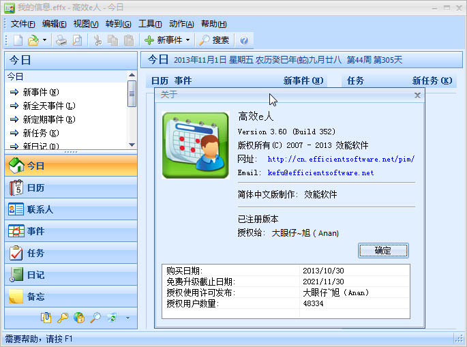Image resolution: width=467 pixels, height=347 pixels.
Task: Click the globe with lock icon
Action: click(79, 318)
